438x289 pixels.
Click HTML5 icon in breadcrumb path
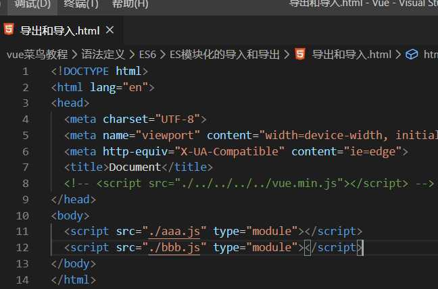pos(300,54)
